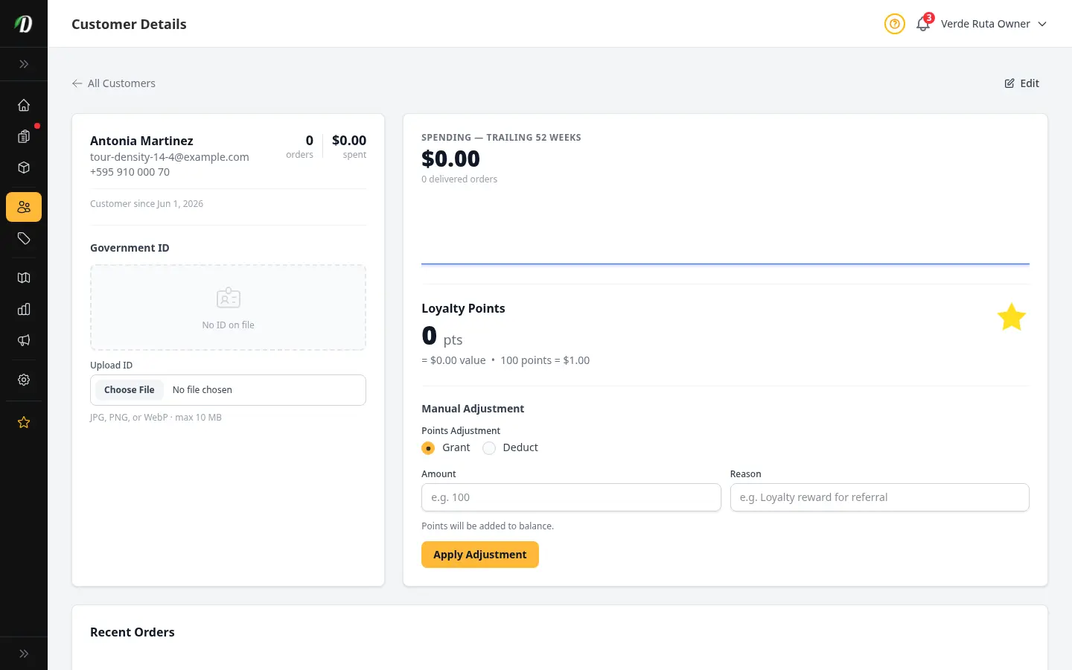Go back to All Customers
The width and height of the screenshot is (1072, 670).
pyautogui.click(x=114, y=83)
